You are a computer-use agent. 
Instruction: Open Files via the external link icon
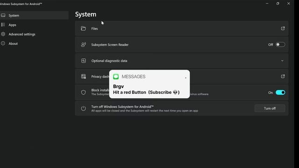coord(283,28)
